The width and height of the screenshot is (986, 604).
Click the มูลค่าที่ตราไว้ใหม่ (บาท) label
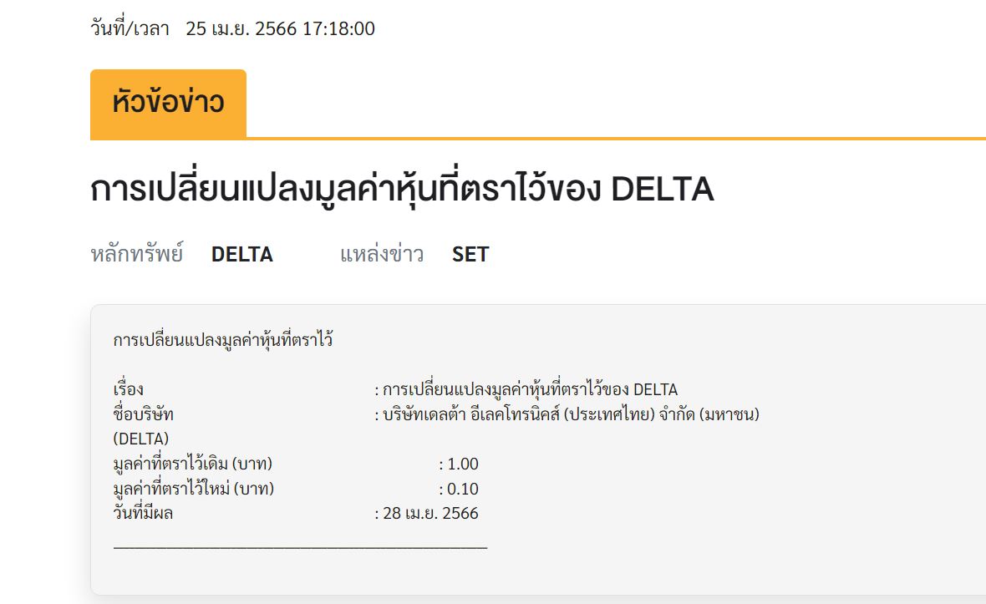pyautogui.click(x=194, y=489)
